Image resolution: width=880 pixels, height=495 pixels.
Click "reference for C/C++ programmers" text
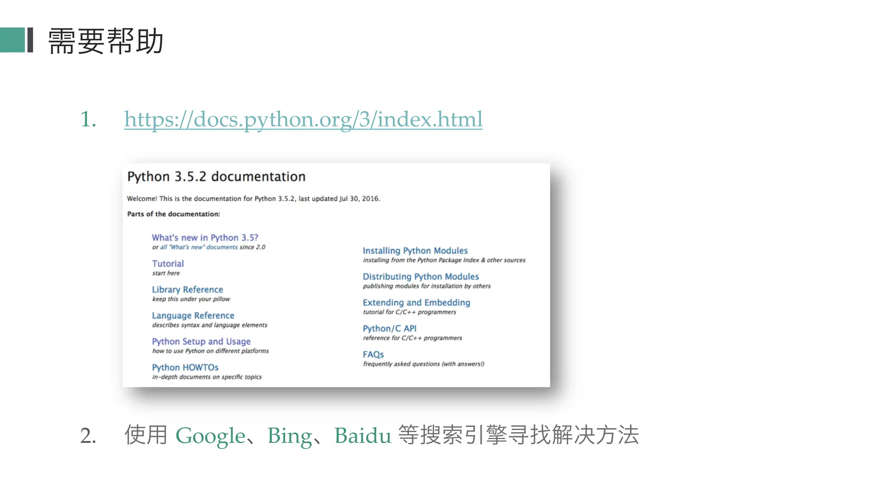412,338
